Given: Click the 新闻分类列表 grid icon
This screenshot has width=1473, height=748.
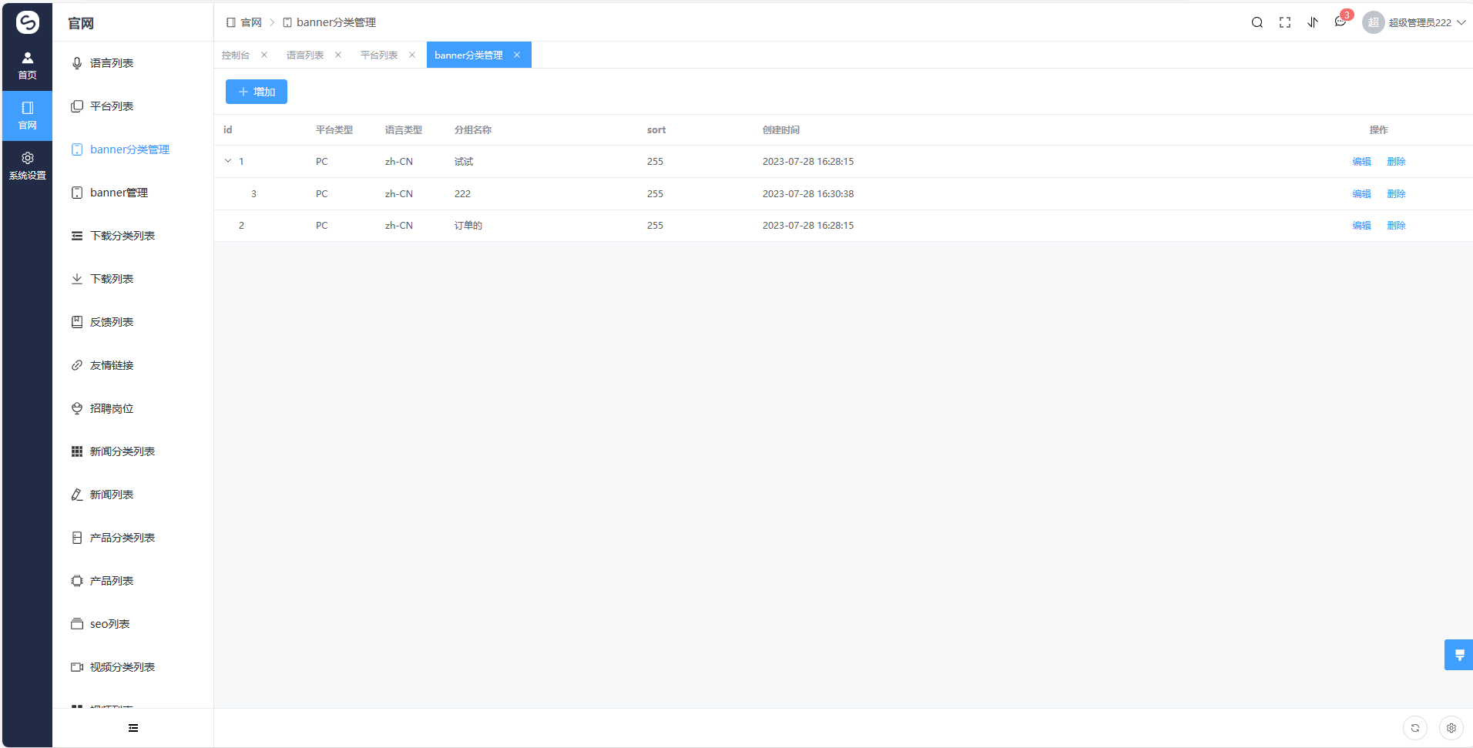Looking at the screenshot, I should (x=77, y=451).
